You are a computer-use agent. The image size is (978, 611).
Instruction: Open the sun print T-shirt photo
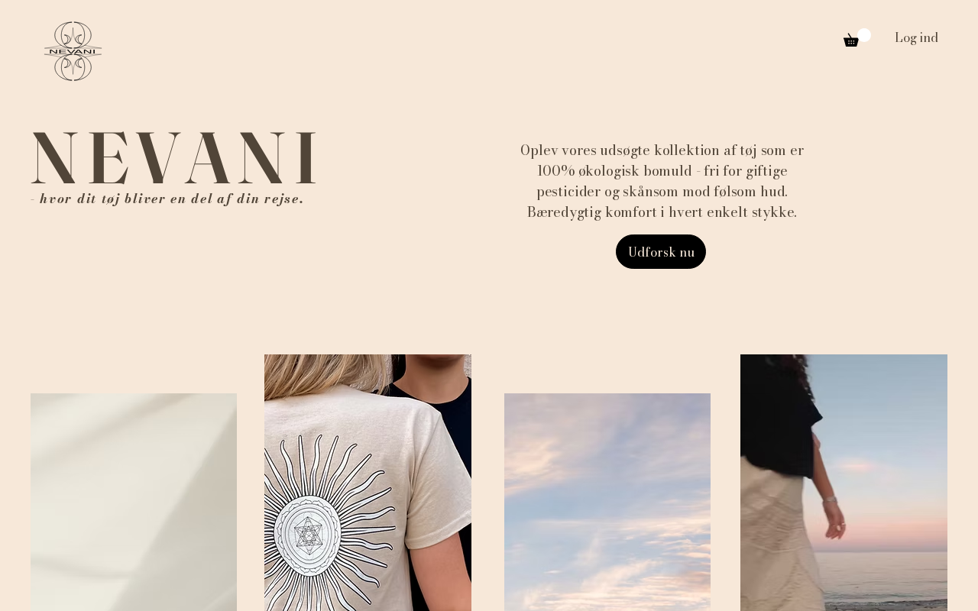(x=368, y=483)
